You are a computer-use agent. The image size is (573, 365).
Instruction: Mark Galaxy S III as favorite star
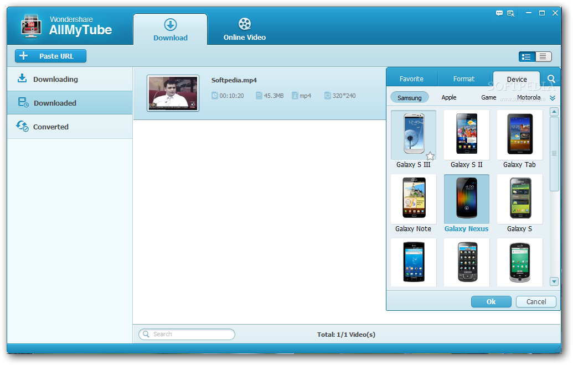[431, 156]
